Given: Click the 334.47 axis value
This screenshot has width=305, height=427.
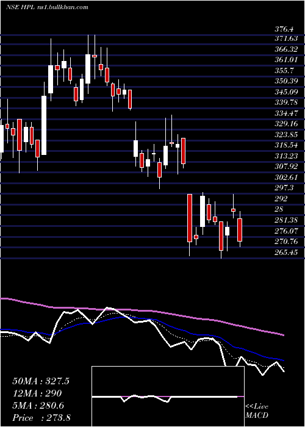Looking at the screenshot, I should (x=286, y=113).
